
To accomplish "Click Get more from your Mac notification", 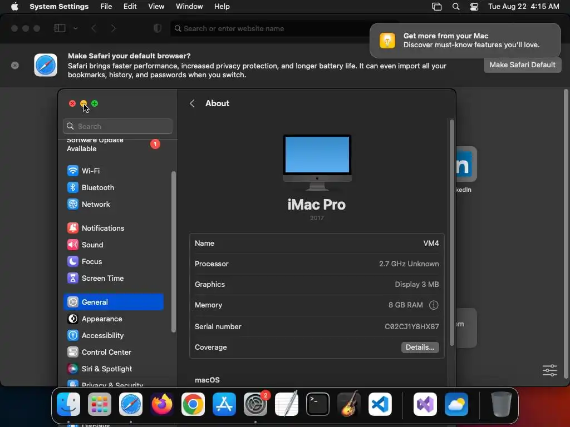I will click(x=465, y=40).
